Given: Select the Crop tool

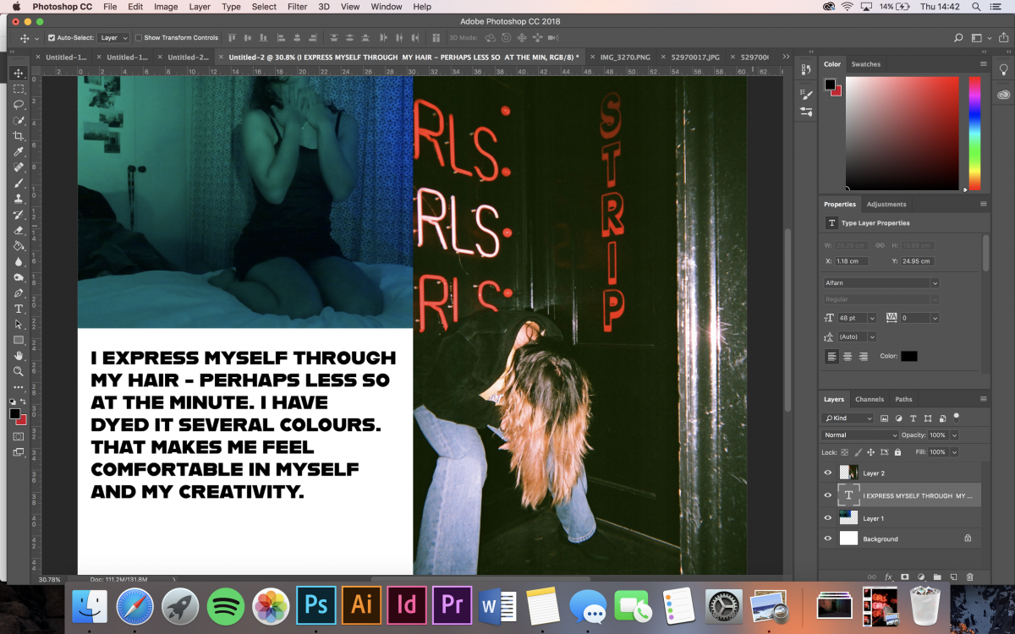Looking at the screenshot, I should coord(19,136).
